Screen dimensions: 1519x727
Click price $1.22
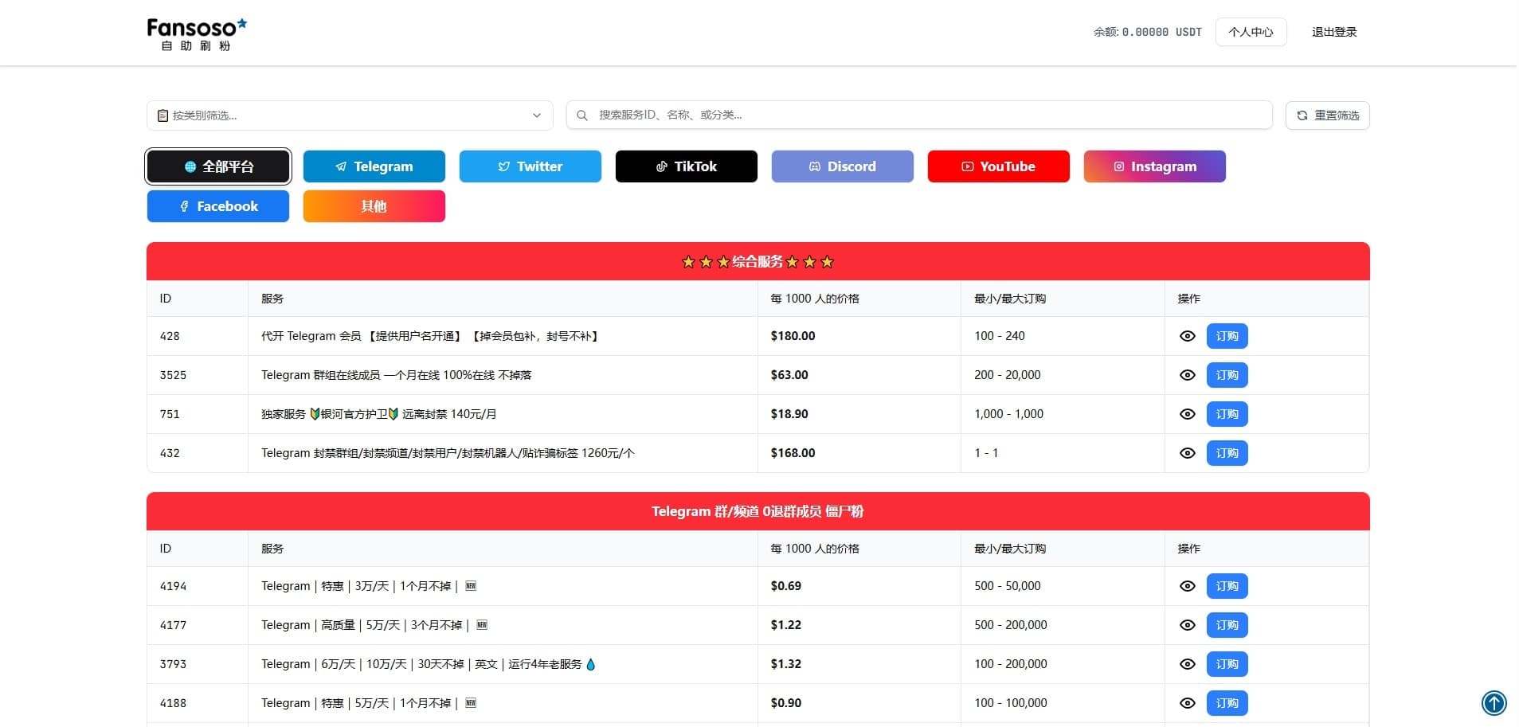pos(786,625)
